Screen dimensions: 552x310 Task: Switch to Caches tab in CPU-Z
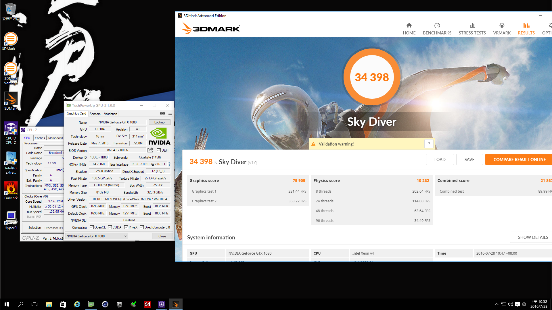40,138
